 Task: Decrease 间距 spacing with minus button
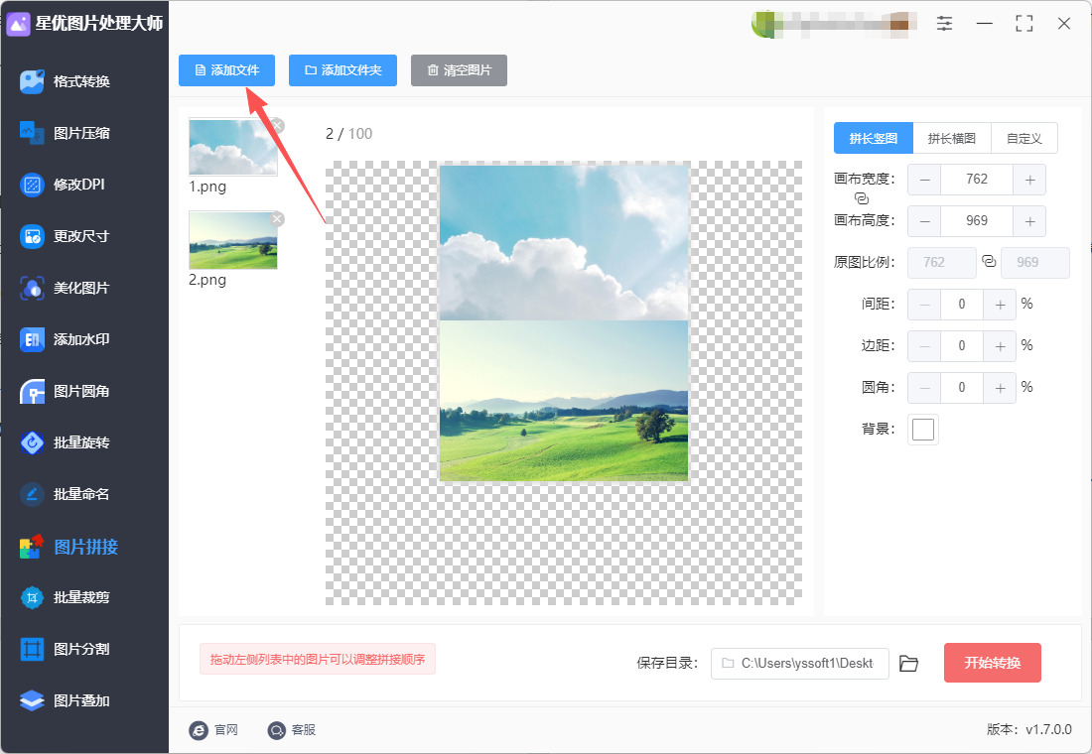point(925,305)
